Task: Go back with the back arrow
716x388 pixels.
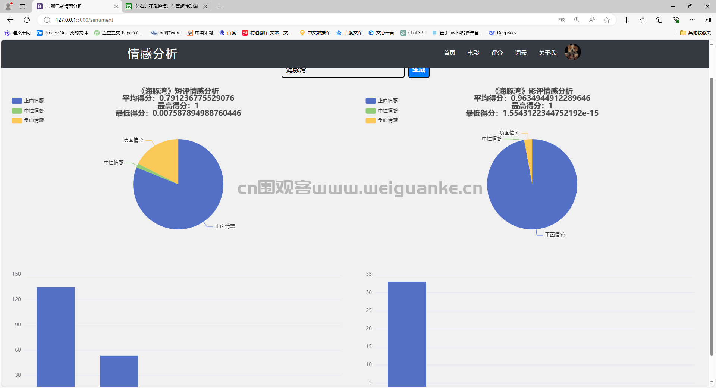Action: coord(10,20)
